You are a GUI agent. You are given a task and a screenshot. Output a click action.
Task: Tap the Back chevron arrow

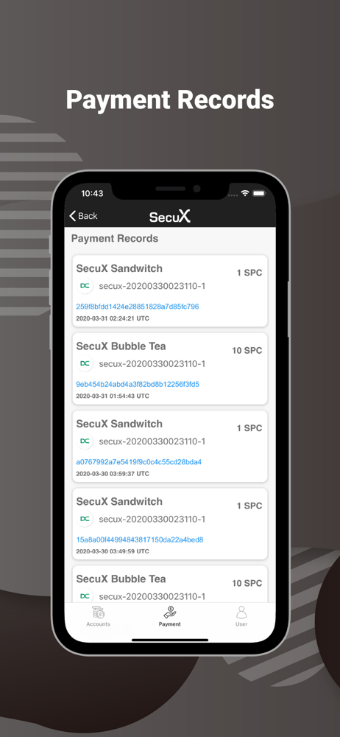click(72, 216)
